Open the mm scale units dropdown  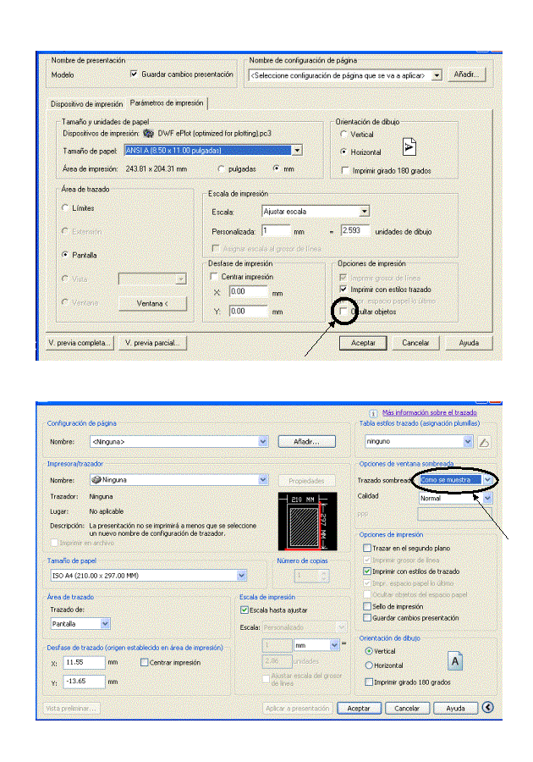[334, 645]
